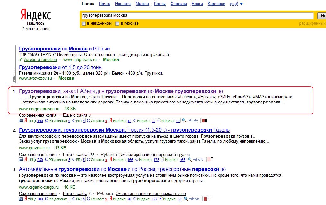Click the red Я icon before тИЦ: 230

[x=26, y=159]
